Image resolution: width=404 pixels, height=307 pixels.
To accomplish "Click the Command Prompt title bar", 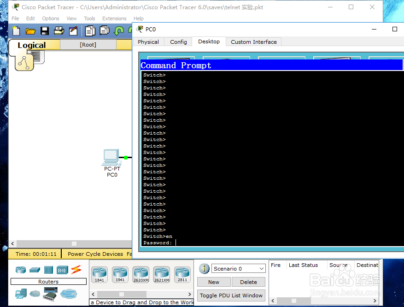I will 271,65.
